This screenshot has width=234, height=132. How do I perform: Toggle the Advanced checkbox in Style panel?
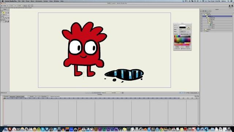(175, 49)
